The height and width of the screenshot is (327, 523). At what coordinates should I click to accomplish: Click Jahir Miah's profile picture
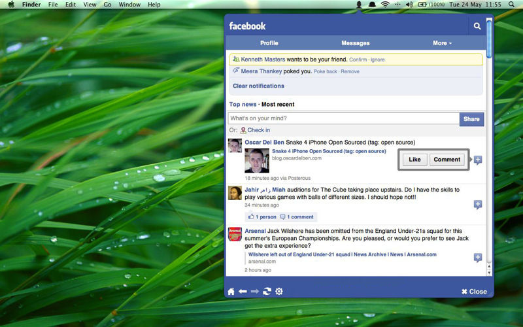[x=235, y=193]
